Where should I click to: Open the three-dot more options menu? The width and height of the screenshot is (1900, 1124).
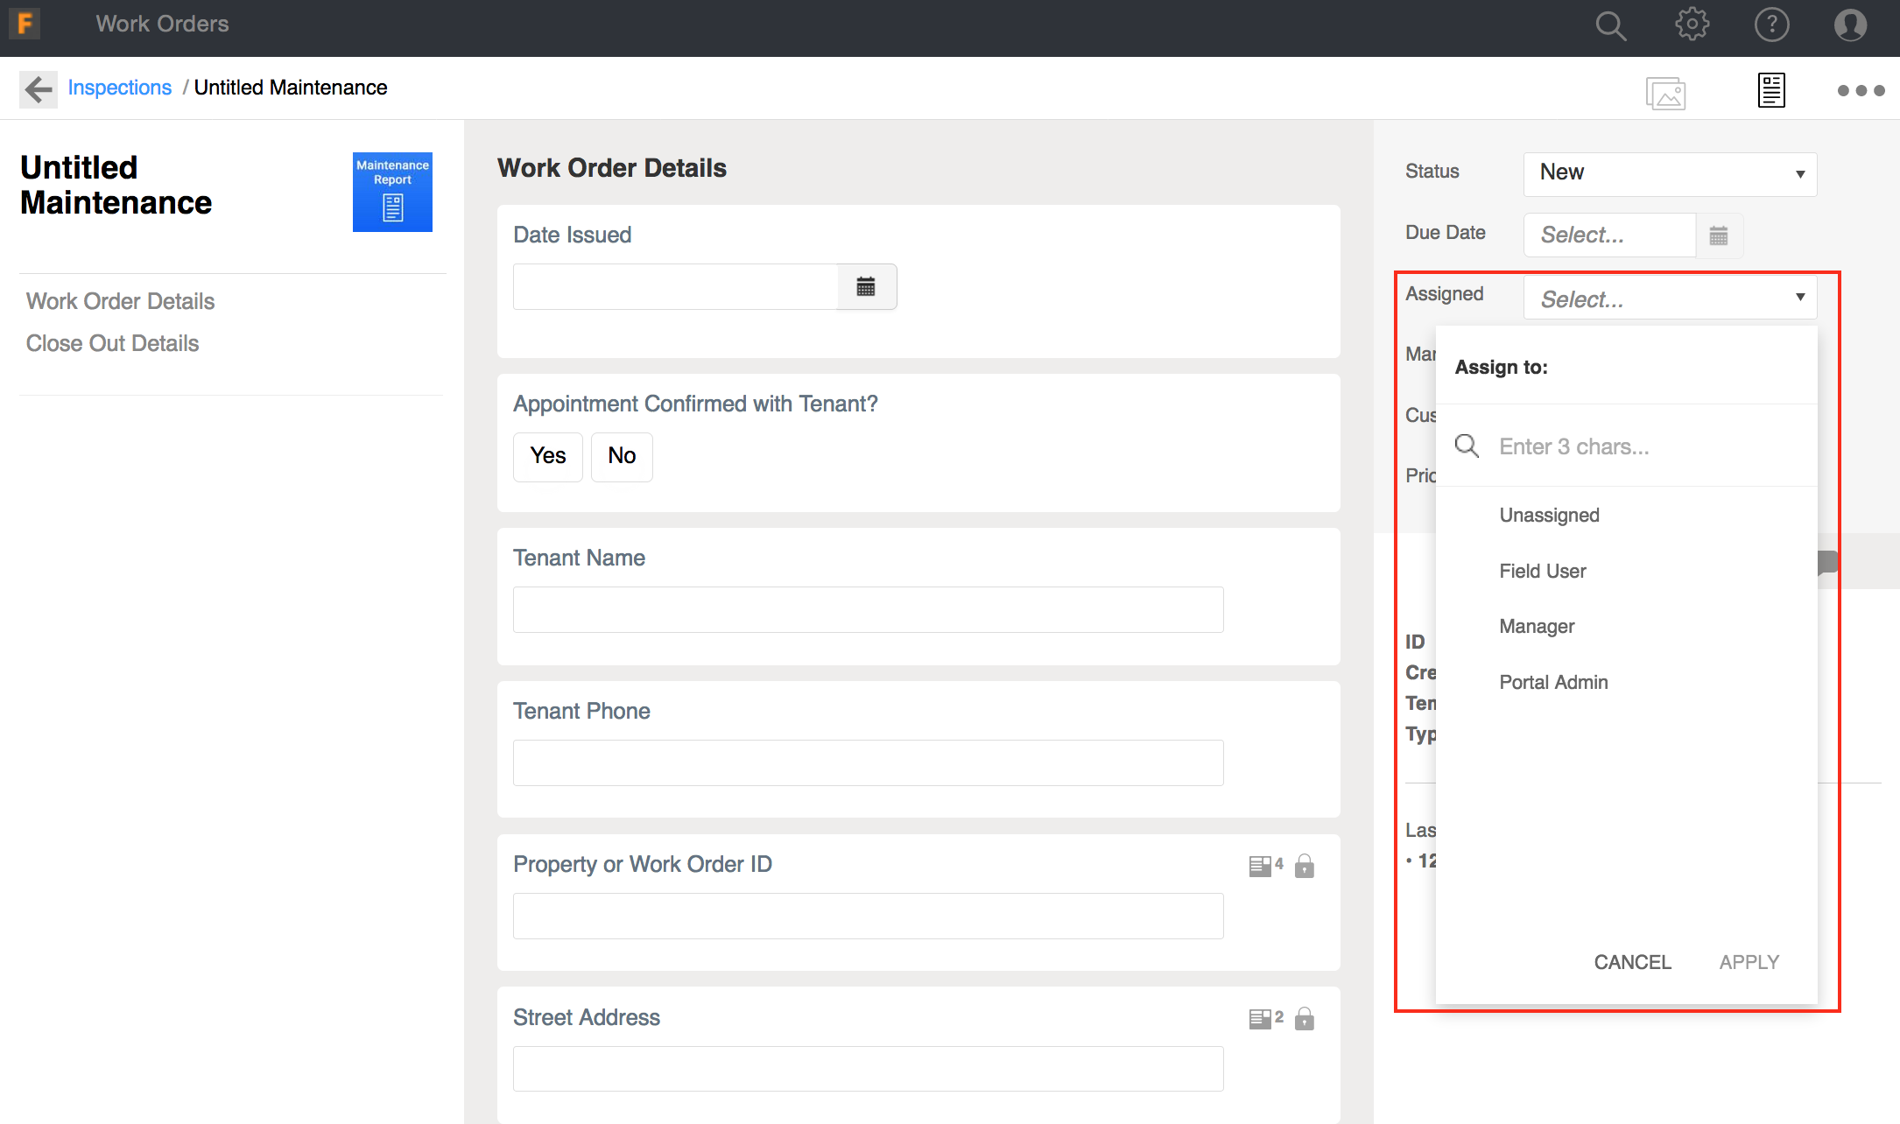pos(1861,91)
